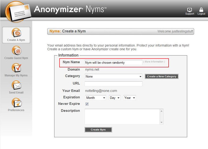This screenshot has height=149, width=208.
Task: Click the Description scrollbar down arrow
Action: (162, 122)
